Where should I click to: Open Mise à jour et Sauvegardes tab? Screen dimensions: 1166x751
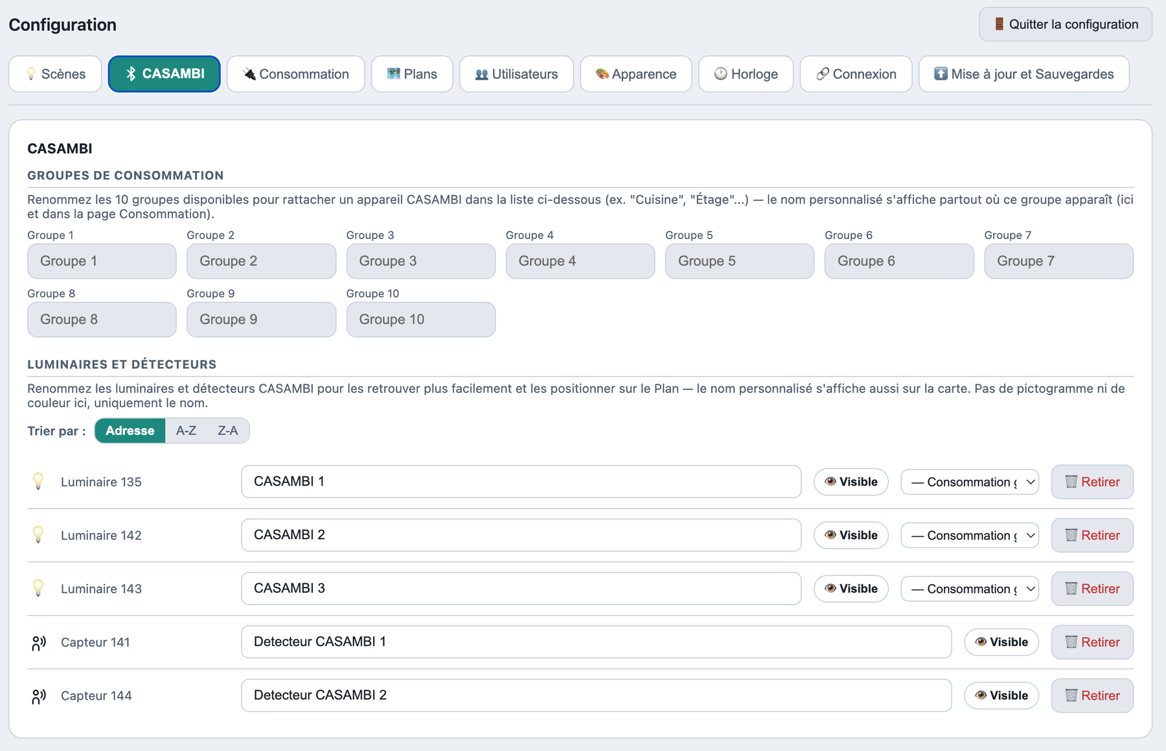click(x=1024, y=74)
